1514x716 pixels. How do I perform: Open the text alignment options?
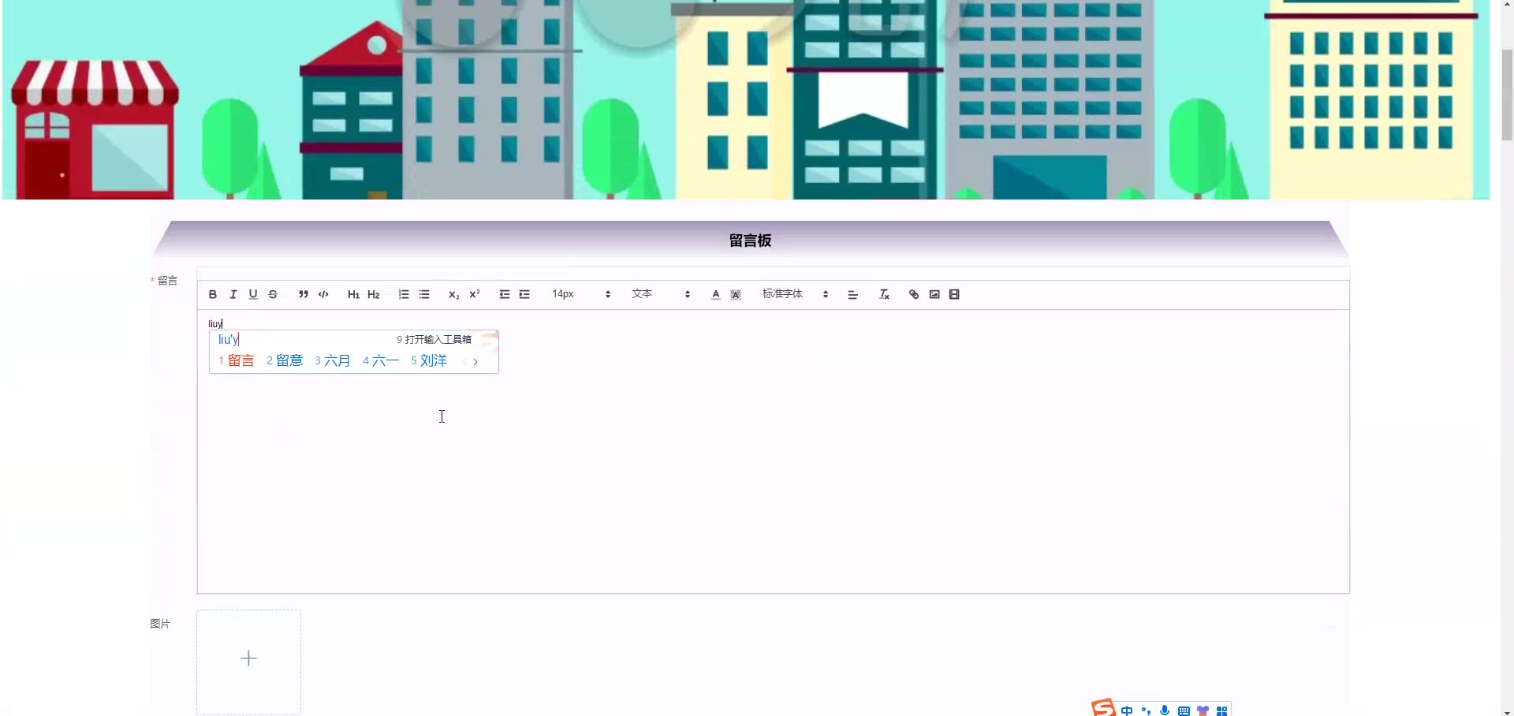(x=852, y=294)
